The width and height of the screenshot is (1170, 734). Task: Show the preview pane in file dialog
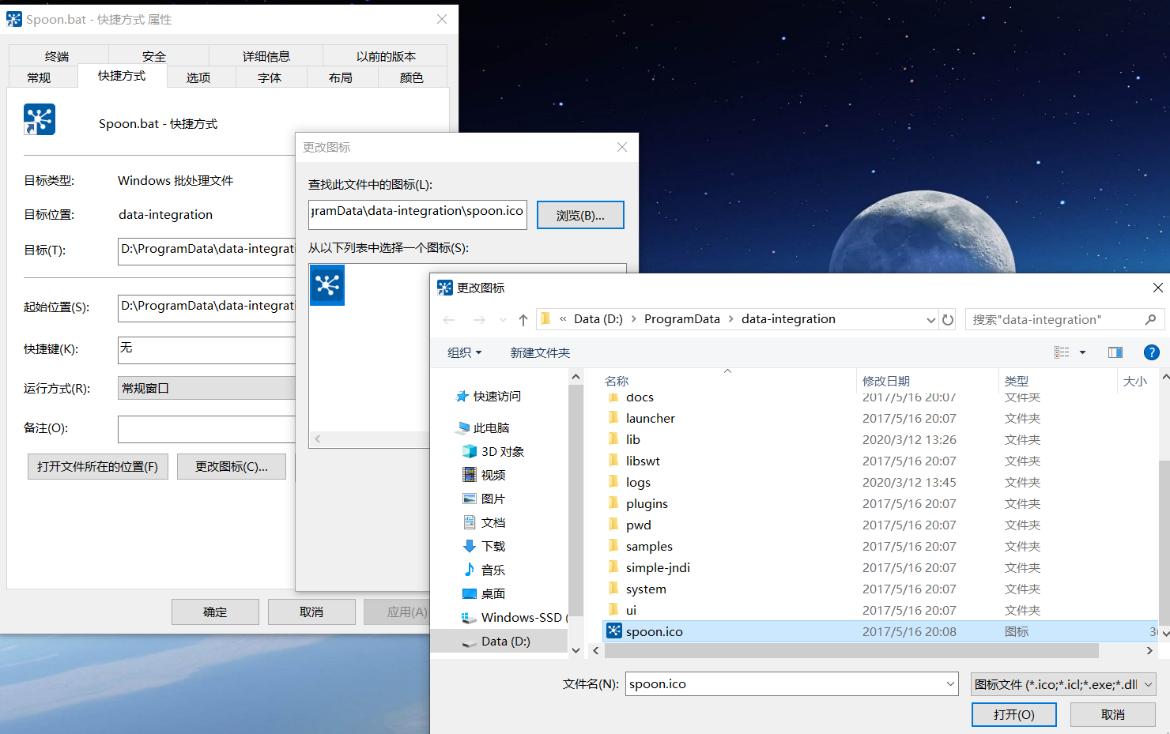1115,352
